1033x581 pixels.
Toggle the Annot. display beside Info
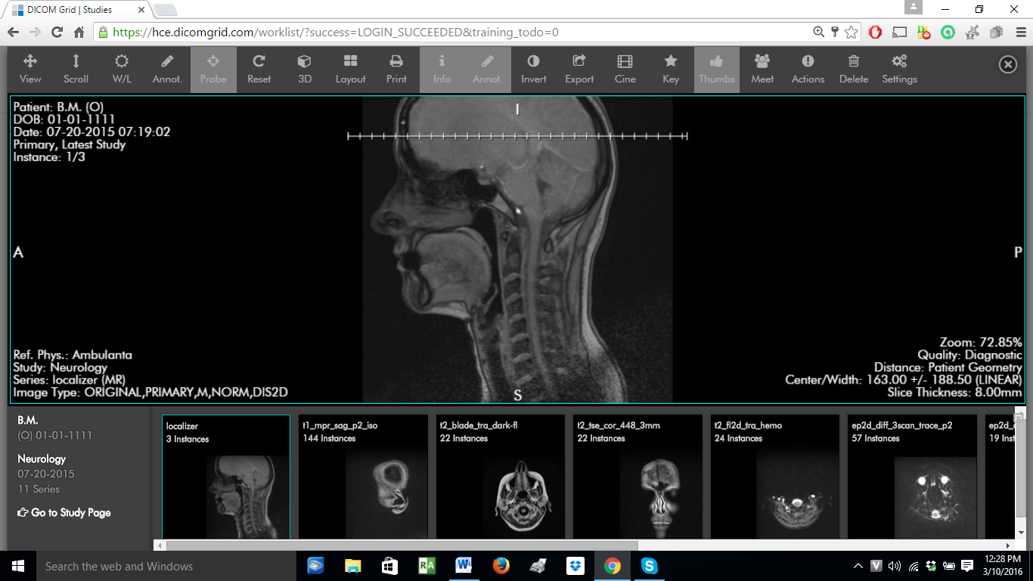(488, 70)
